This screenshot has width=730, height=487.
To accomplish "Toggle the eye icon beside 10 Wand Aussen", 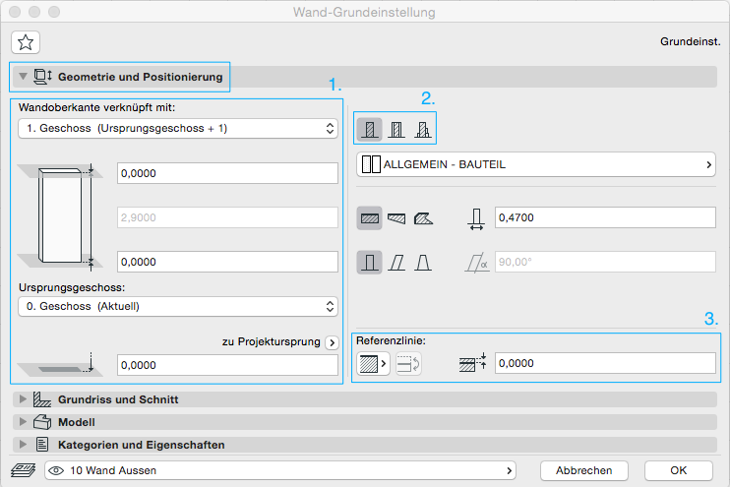I will tap(55, 471).
